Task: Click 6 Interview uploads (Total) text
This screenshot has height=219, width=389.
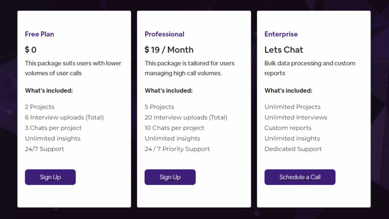Action: click(x=64, y=118)
